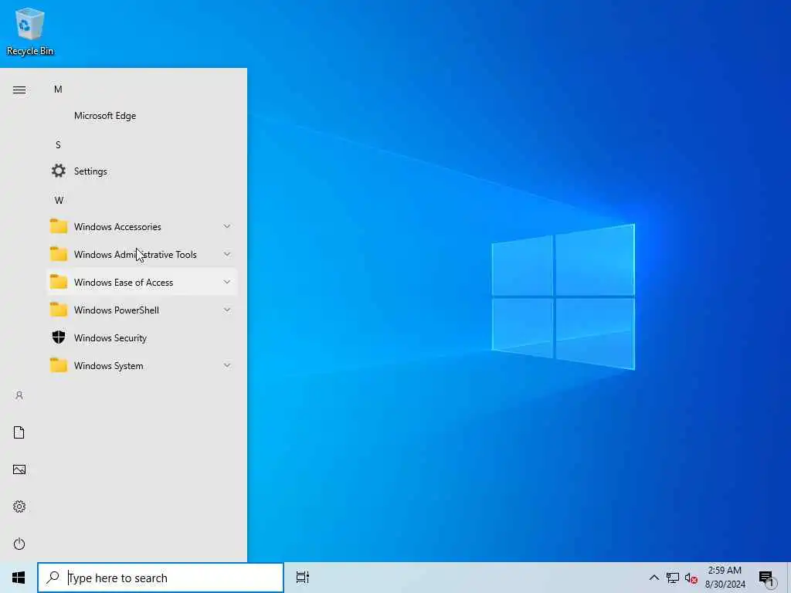Open Pictures icon in Start sidebar
The width and height of the screenshot is (791, 593).
pyautogui.click(x=19, y=469)
